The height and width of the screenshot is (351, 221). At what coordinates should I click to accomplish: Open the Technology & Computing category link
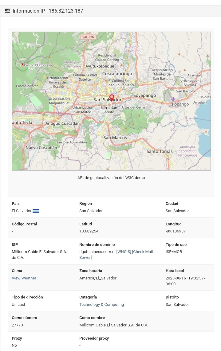click(101, 304)
